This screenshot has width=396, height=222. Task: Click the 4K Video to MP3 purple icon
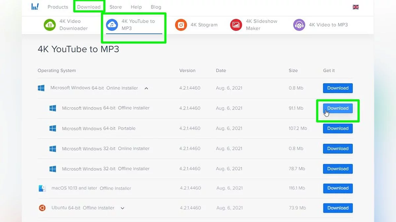coord(299,25)
